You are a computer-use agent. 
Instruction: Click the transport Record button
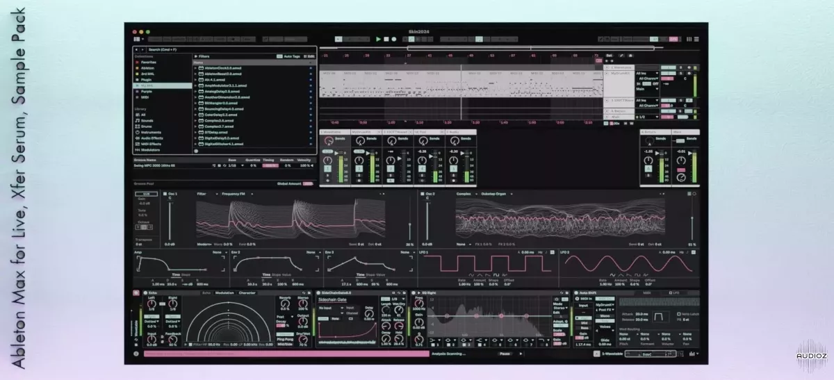[x=394, y=40]
